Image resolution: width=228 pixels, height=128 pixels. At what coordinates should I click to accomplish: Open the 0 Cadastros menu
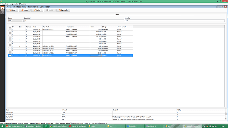pos(4,4)
